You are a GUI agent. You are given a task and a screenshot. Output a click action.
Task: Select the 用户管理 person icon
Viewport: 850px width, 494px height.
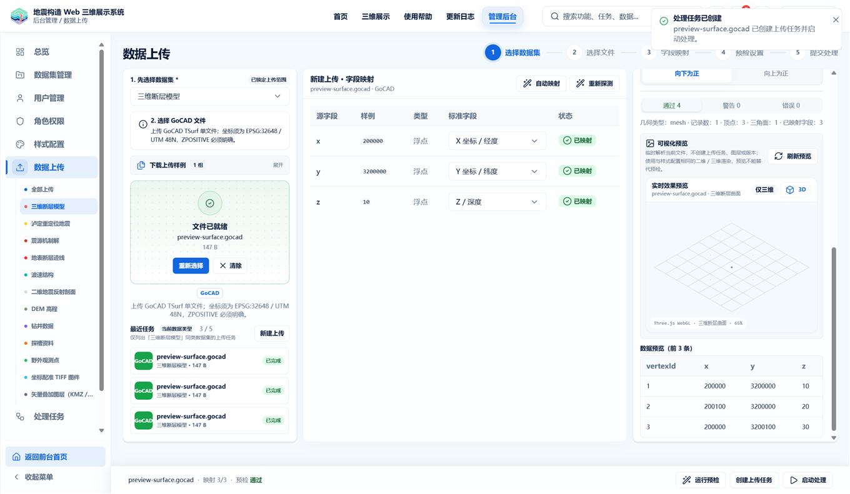click(x=20, y=98)
